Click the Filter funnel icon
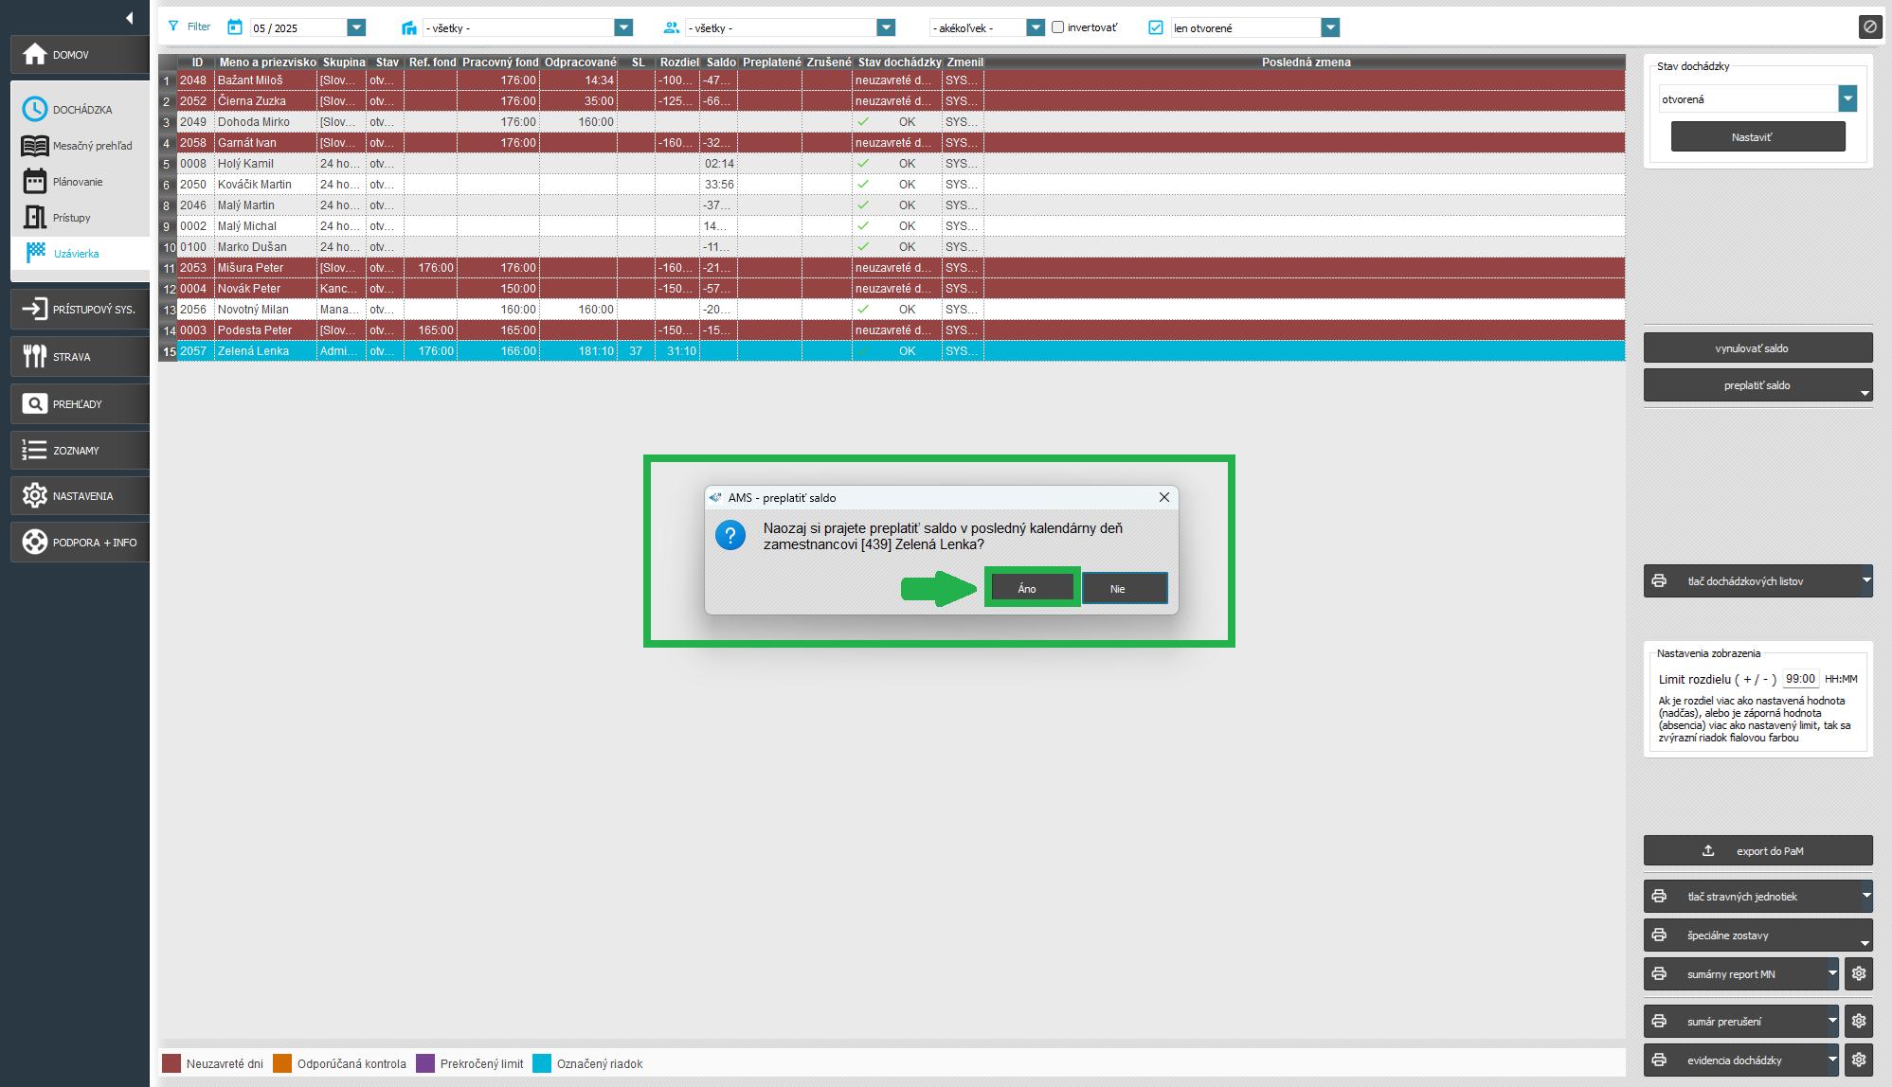 [x=173, y=27]
